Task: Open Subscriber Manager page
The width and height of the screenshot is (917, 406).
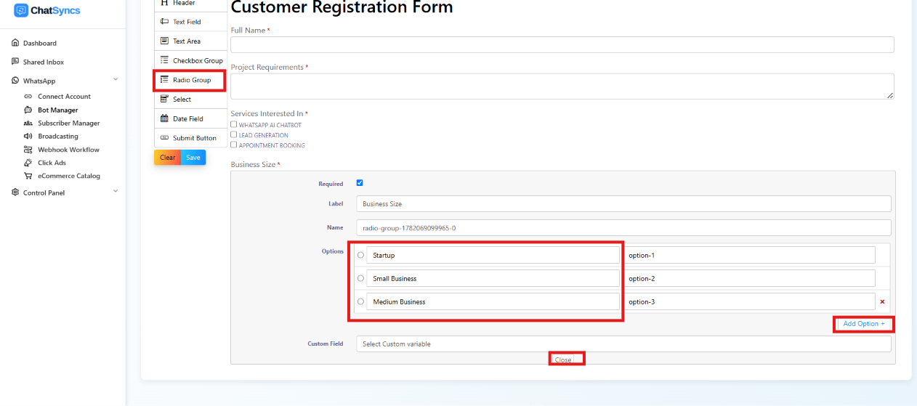Action: coord(69,123)
